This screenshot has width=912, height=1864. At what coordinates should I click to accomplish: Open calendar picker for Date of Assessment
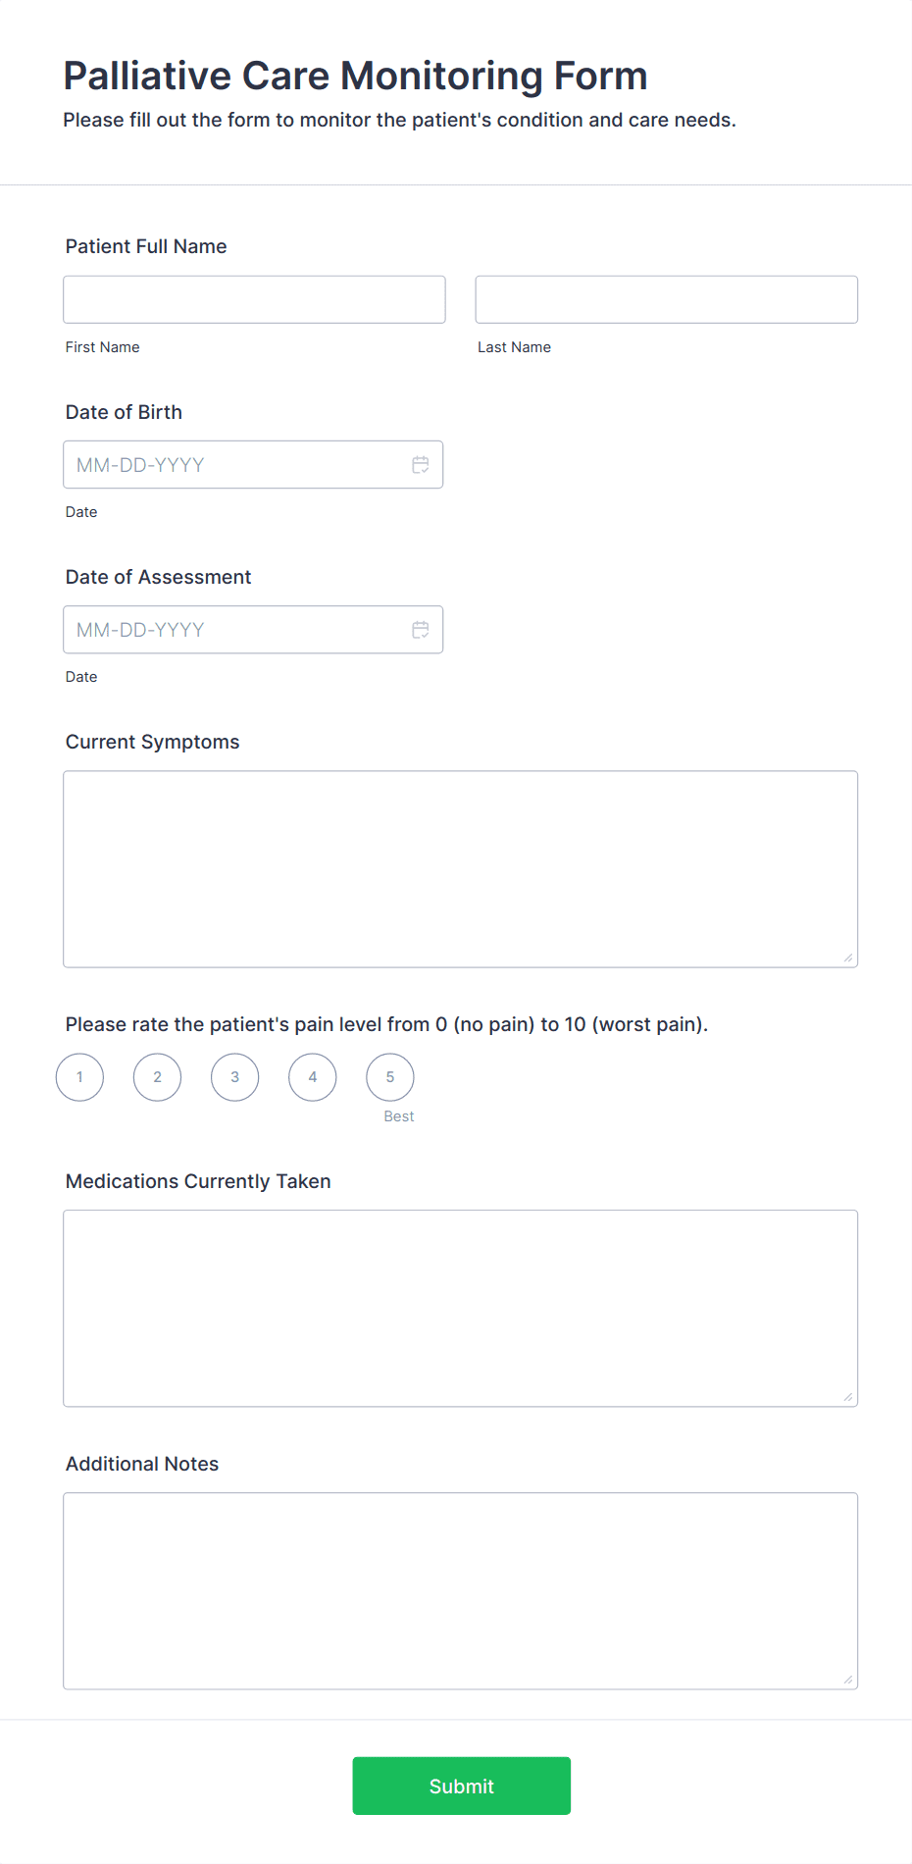point(421,630)
